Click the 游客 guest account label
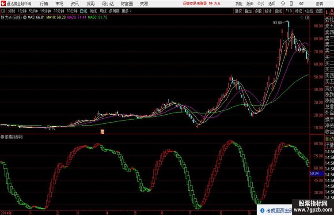Image resolution: width=334 pixels, height=215 pixels. coord(319,4)
